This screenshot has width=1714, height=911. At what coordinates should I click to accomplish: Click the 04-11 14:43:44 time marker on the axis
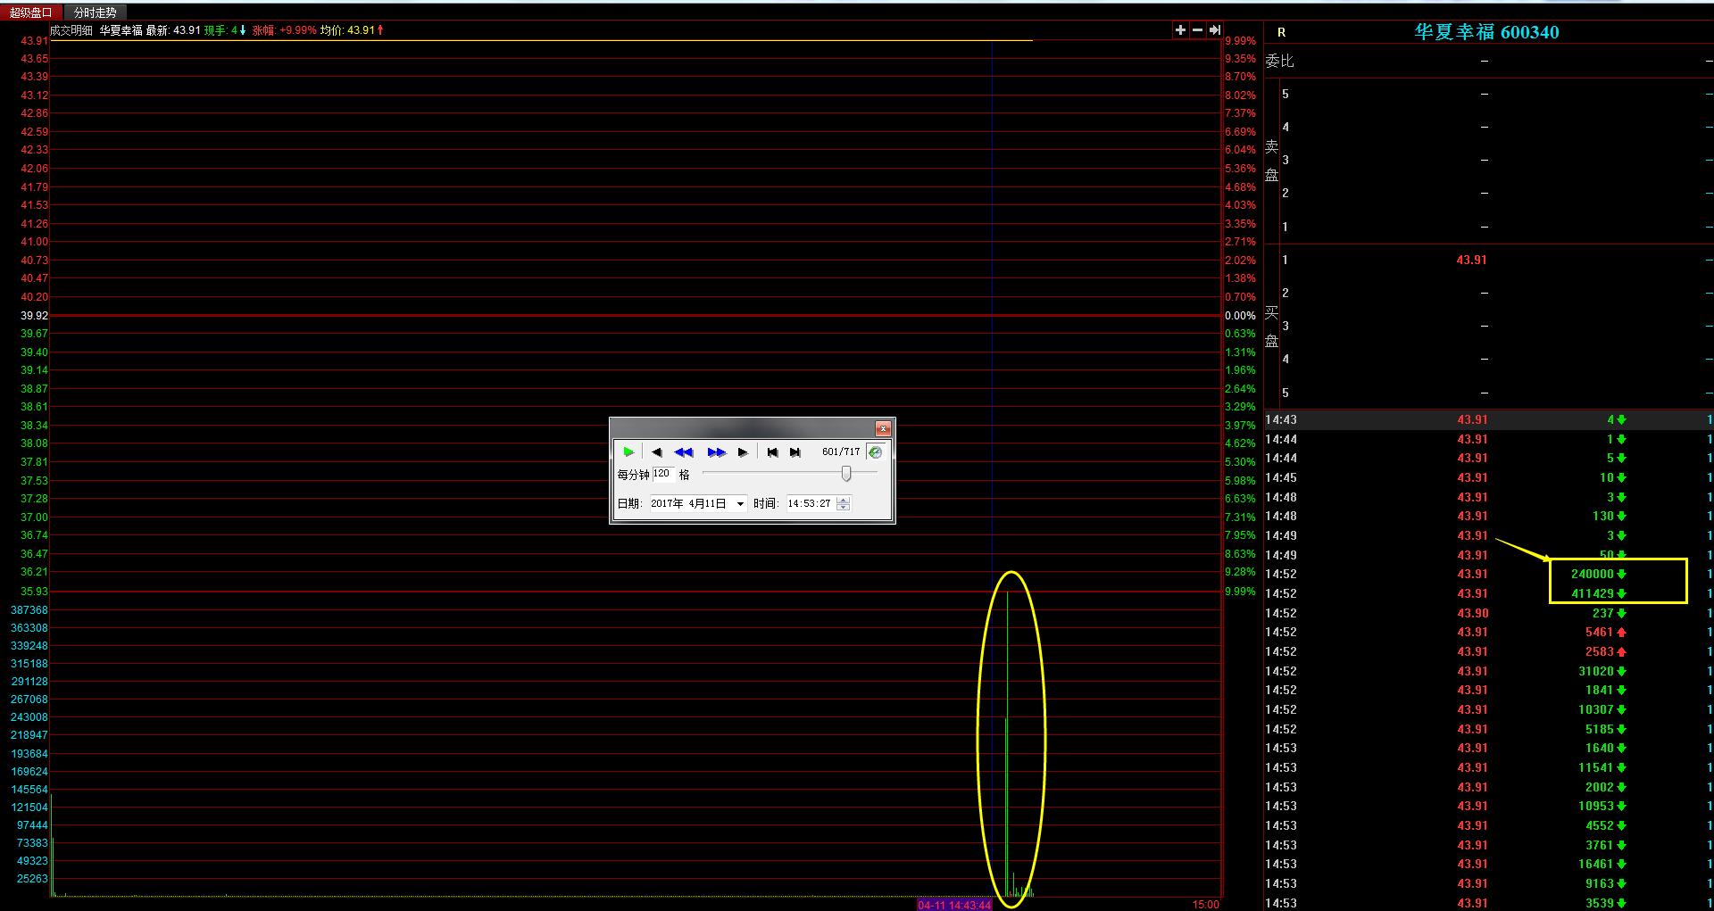pyautogui.click(x=954, y=905)
